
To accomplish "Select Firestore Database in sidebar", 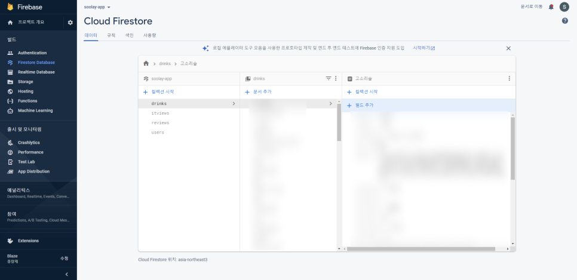I will 36,63.
